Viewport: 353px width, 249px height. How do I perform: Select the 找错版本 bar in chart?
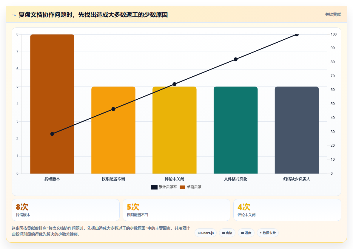click(52, 104)
